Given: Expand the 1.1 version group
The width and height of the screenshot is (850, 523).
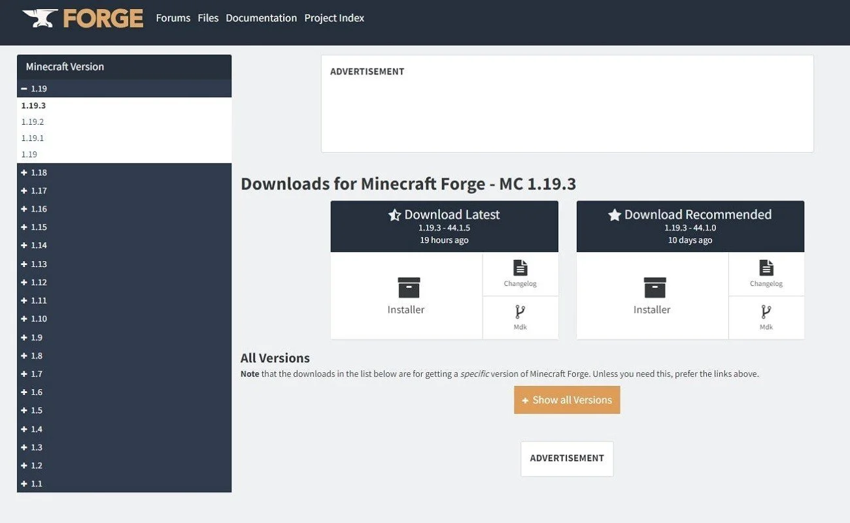Looking at the screenshot, I should pos(124,484).
